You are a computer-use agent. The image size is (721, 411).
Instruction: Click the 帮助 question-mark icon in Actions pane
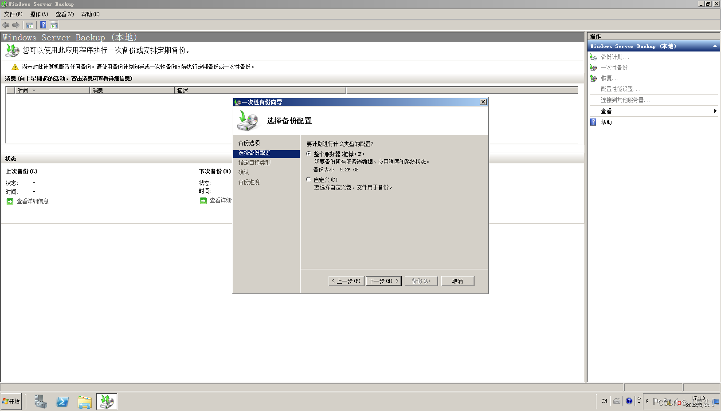[593, 122]
